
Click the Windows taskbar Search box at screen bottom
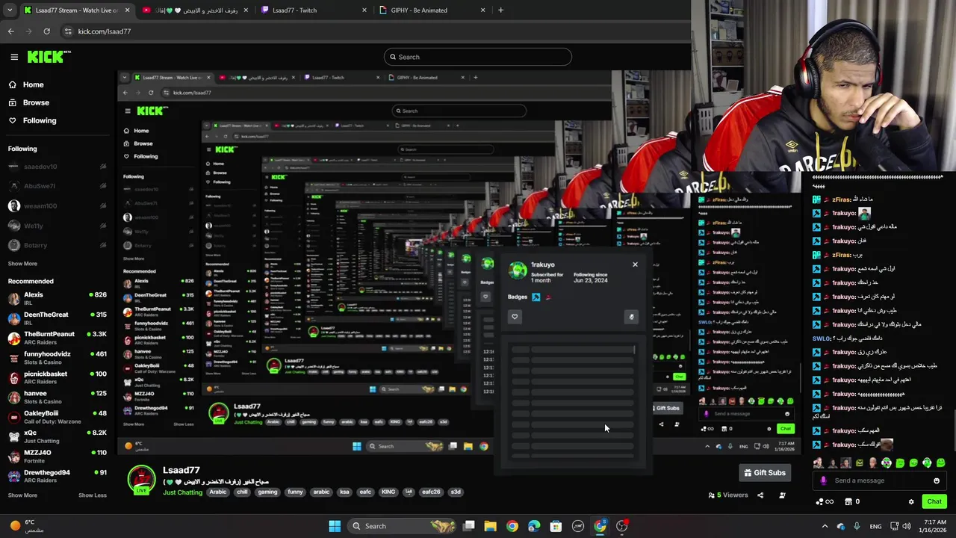[403, 526]
